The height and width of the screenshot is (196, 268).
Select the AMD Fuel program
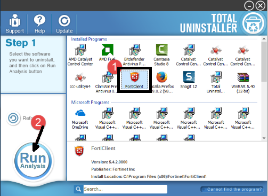(x=107, y=53)
